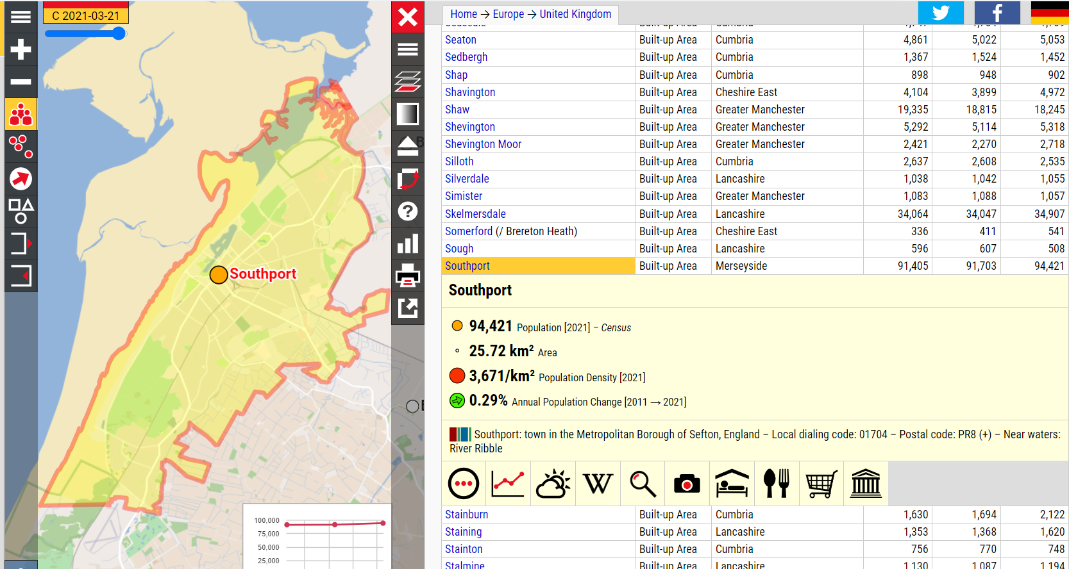Viewport: 1069px width, 569px height.
Task: Open the hamburger menu on map sidebar
Action: point(21,17)
